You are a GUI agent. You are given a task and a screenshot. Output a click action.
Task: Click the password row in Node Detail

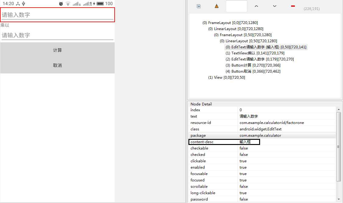point(262,199)
